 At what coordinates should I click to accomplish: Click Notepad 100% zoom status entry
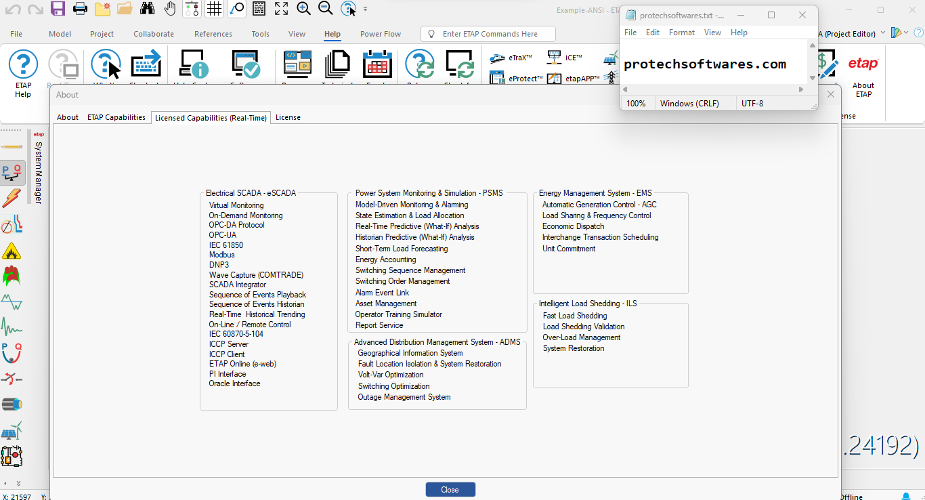636,104
